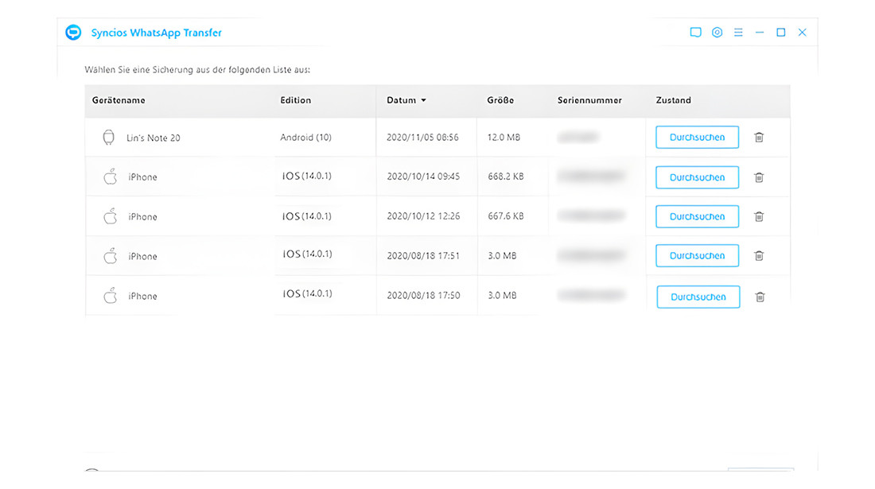Click the Gerätename column header
The height and width of the screenshot is (489, 875).
(x=119, y=100)
